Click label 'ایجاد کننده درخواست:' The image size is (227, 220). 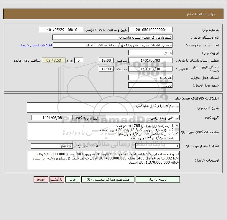(x=202, y=45)
